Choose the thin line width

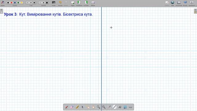click(27, 3)
